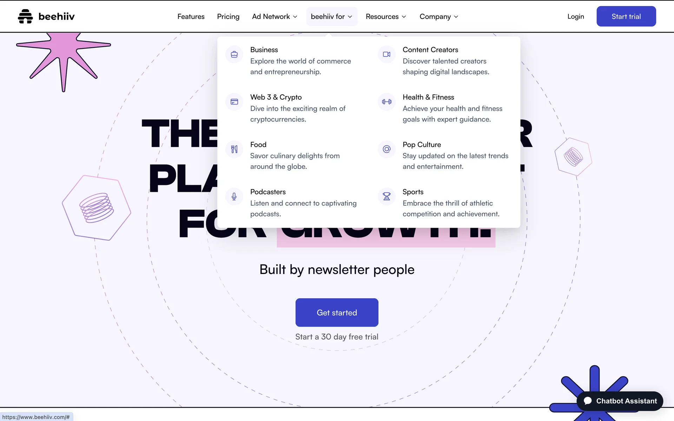The image size is (674, 421).
Task: Click the Content Creators video camera icon
Action: click(386, 54)
